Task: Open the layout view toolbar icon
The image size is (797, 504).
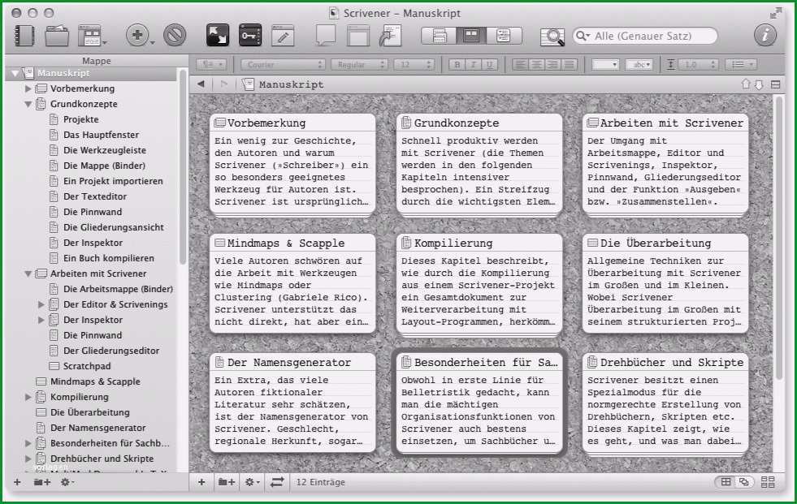Action: click(x=90, y=36)
